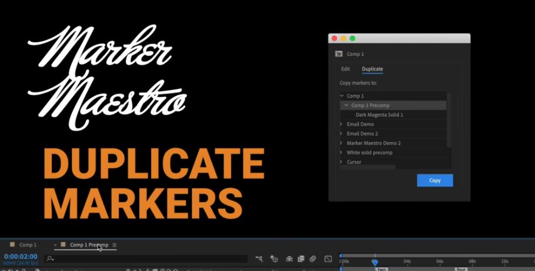Viewport: 535px width, 271px height.
Task: Click the blue current-time indicator playhead
Action: pos(374,262)
